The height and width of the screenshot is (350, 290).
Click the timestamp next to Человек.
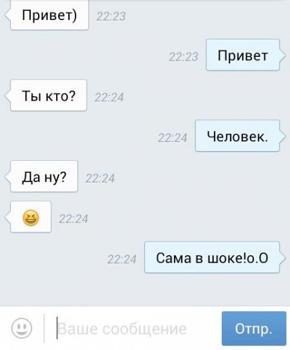tap(173, 138)
